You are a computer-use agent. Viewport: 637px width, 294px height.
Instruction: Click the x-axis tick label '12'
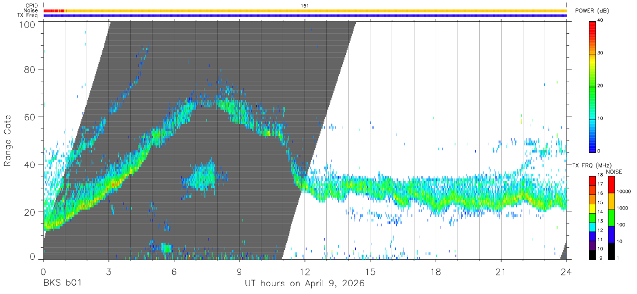tap(305, 272)
